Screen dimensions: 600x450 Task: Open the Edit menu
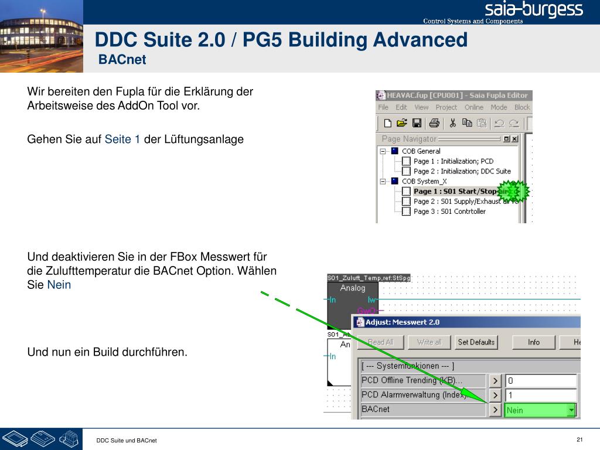click(401, 107)
